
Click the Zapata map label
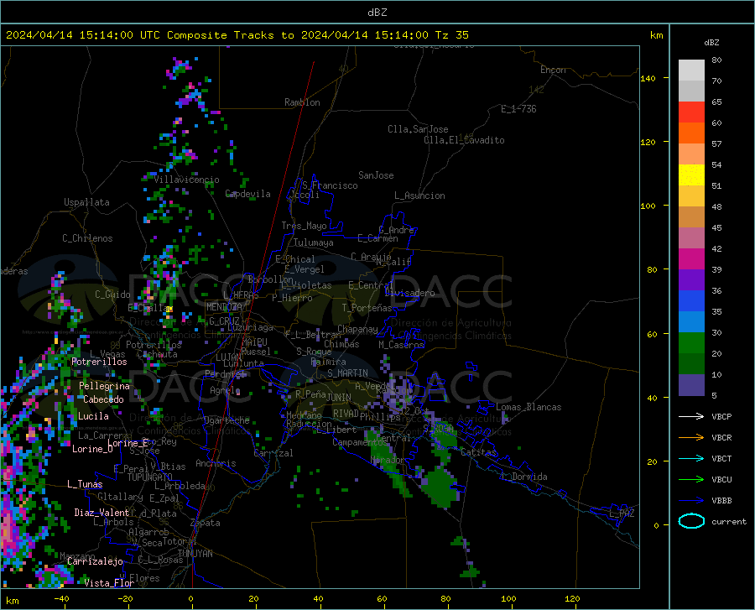[206, 523]
